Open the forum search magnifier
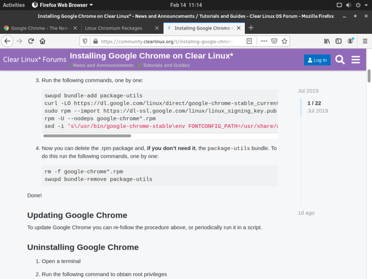The width and height of the screenshot is (372, 279). [340, 60]
